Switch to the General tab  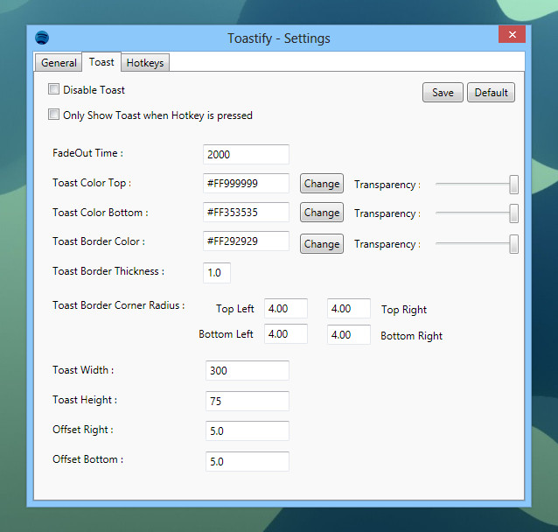click(59, 63)
